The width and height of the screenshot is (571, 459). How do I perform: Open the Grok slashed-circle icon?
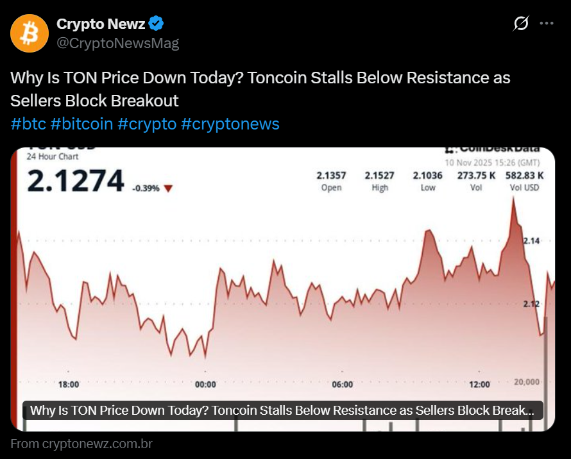click(521, 24)
